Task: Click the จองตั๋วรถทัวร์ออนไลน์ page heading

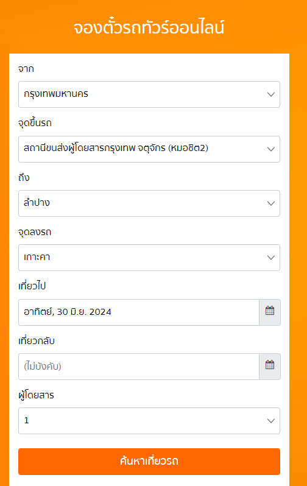Action: point(149,27)
